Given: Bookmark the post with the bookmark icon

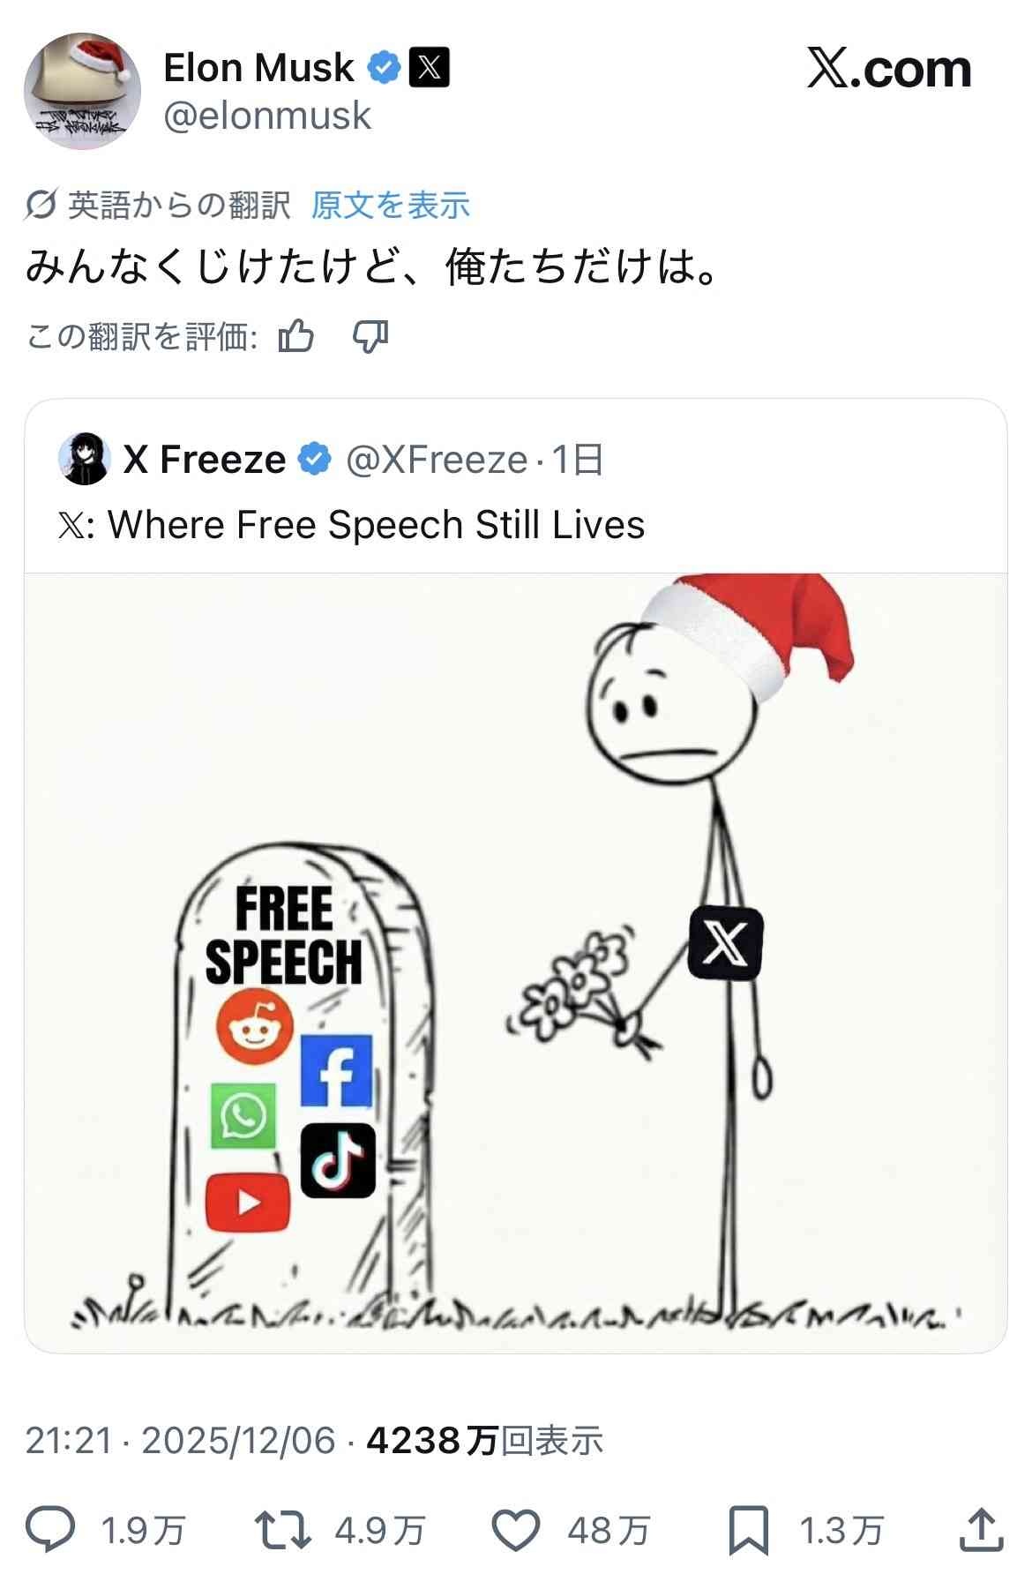Looking at the screenshot, I should click(x=748, y=1531).
